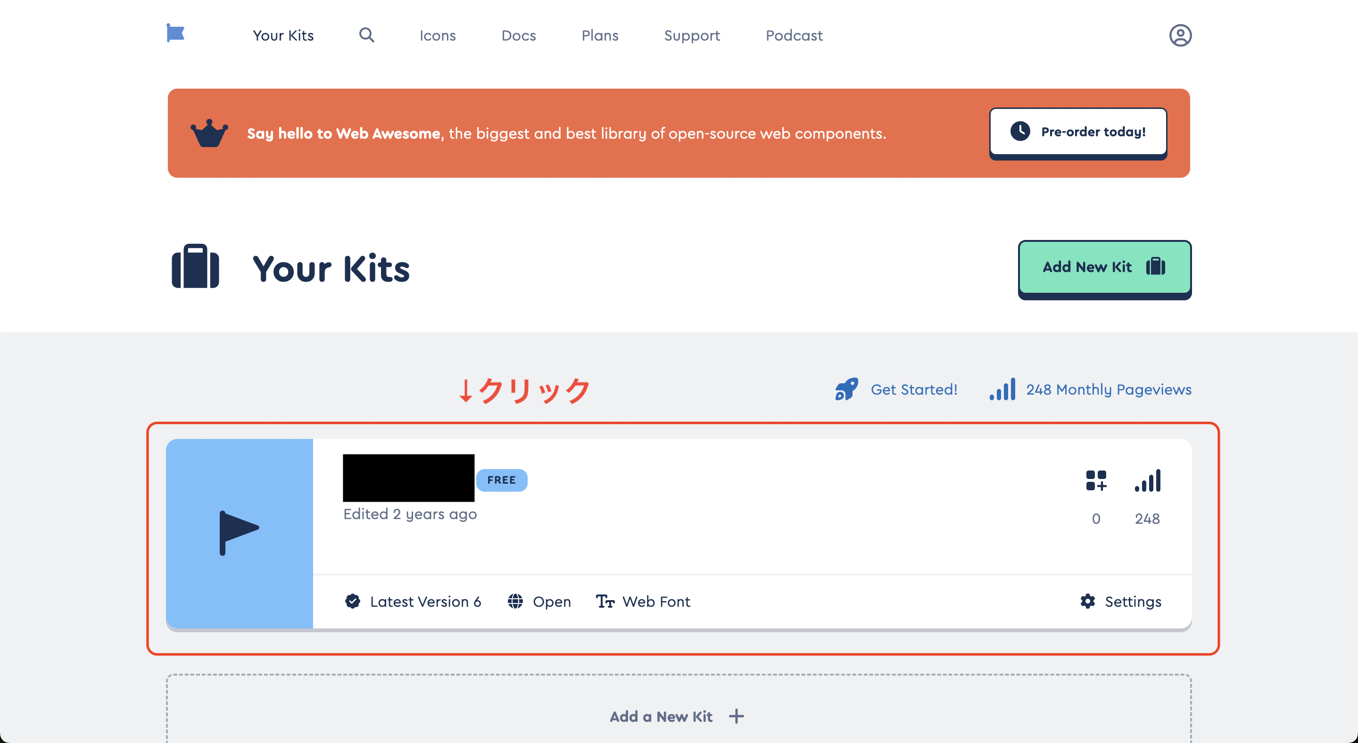Open the Docs nav item
This screenshot has height=743, width=1358.
(518, 35)
